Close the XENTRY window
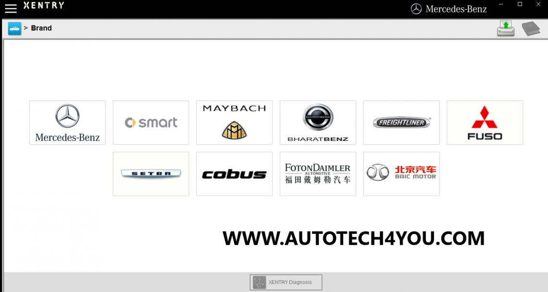Screen dimensions: 548x292 point(538,4)
